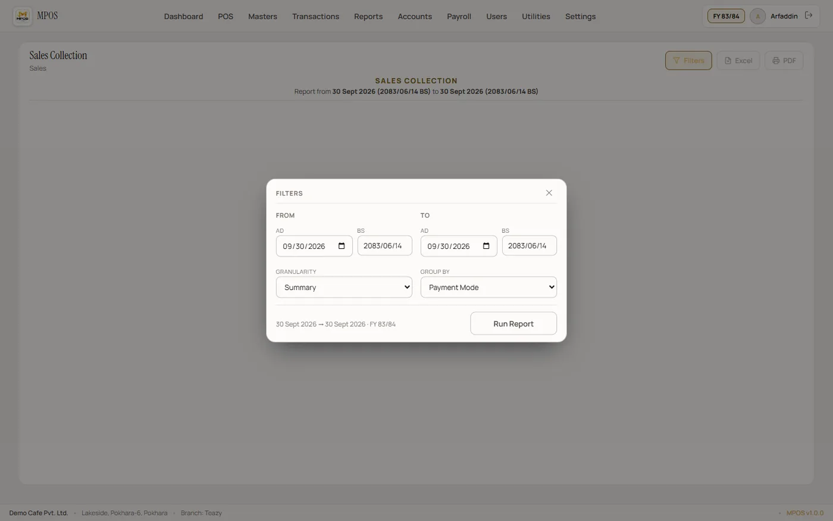Open the To AD calendar picker icon
Image resolution: width=833 pixels, height=521 pixels.
(x=486, y=246)
